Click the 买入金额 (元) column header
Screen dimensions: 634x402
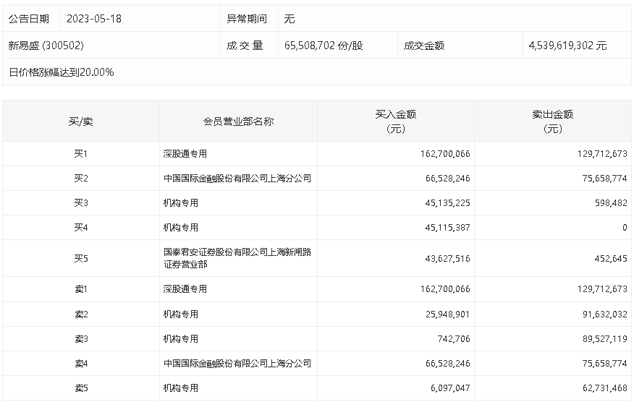point(396,121)
